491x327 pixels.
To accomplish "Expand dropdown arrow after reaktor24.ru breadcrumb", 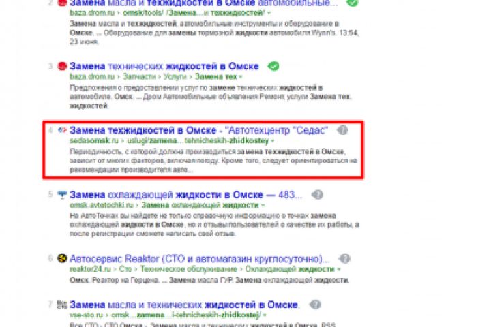I will [338, 269].
